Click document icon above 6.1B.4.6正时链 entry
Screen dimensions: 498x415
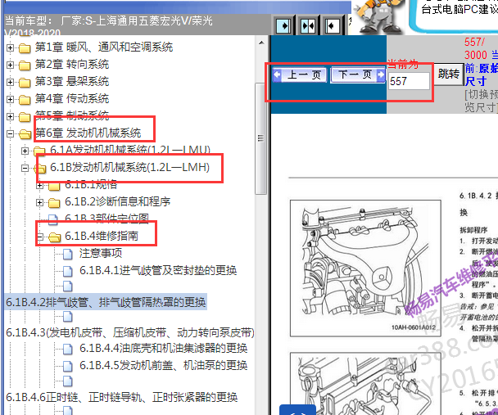pos(68,381)
